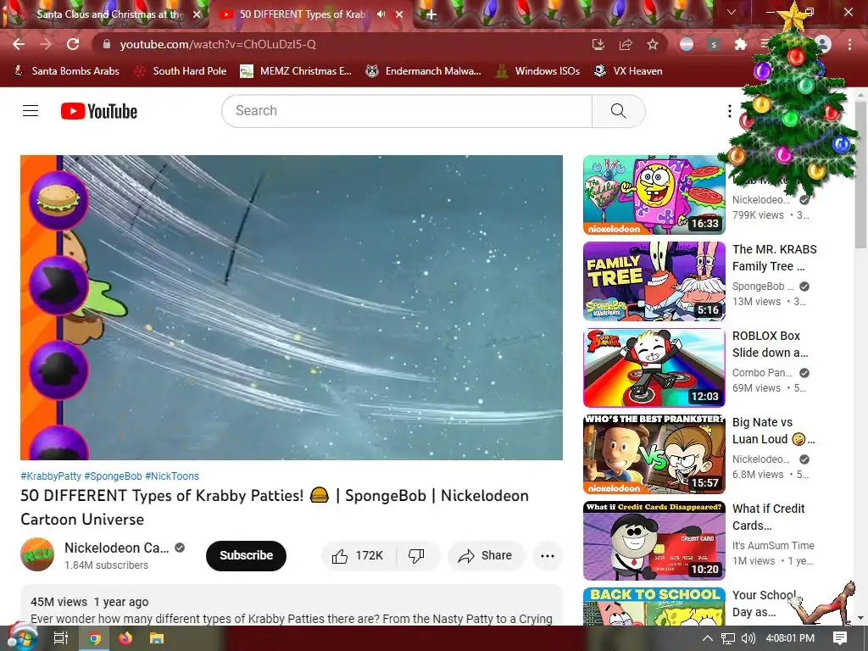Open File Explorer from the taskbar
This screenshot has width=868, height=651.
tap(157, 638)
